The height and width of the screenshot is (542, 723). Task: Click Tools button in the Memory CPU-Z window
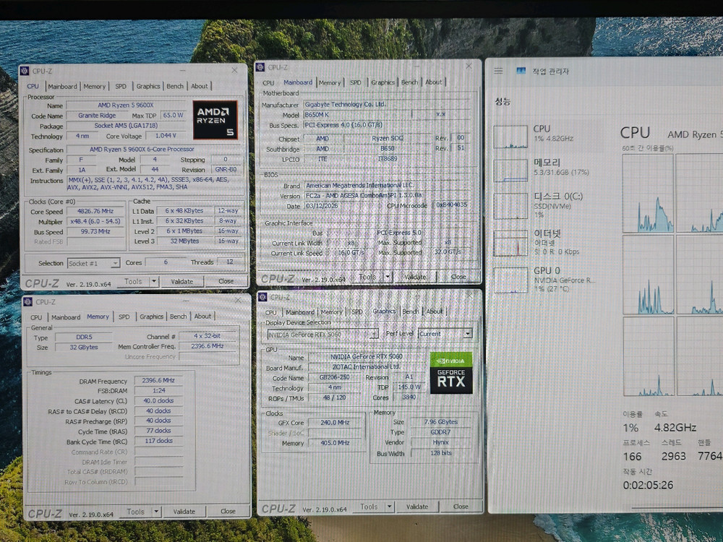136,512
